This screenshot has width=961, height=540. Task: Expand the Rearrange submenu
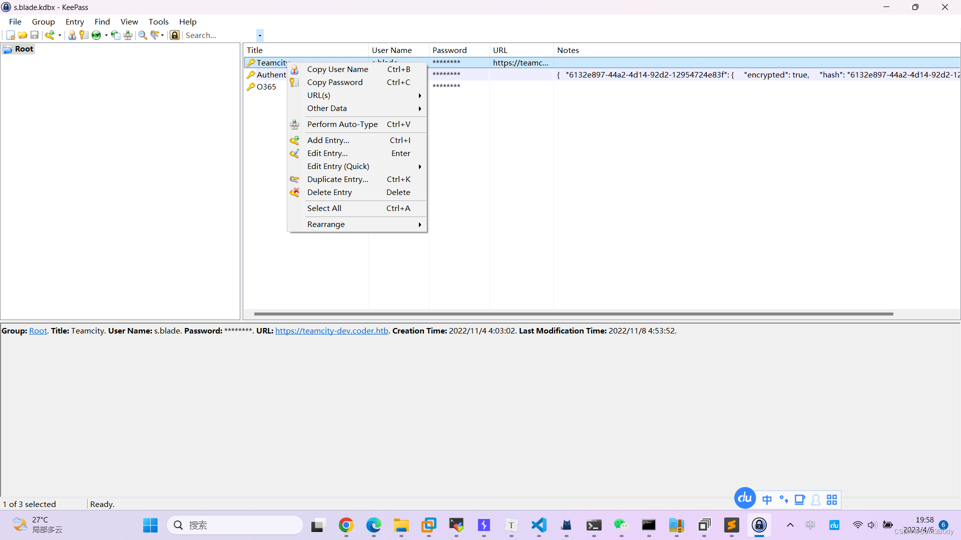point(357,224)
